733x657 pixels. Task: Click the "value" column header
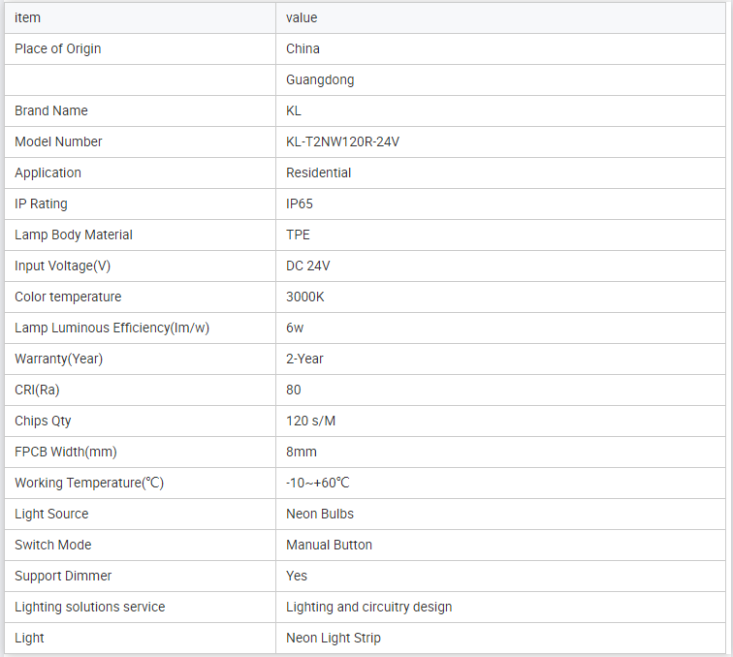(x=302, y=17)
